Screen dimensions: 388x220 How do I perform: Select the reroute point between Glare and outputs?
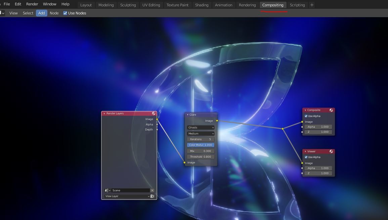tap(283, 129)
